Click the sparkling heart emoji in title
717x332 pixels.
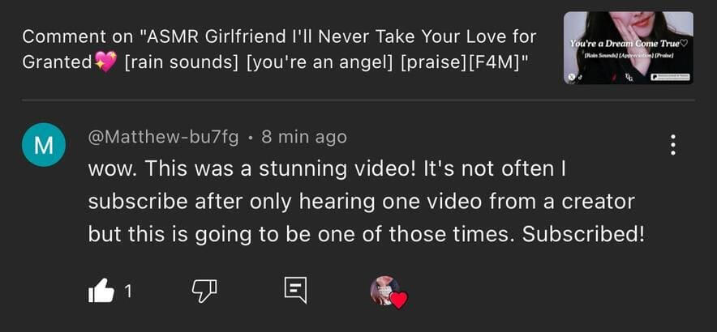click(106, 61)
